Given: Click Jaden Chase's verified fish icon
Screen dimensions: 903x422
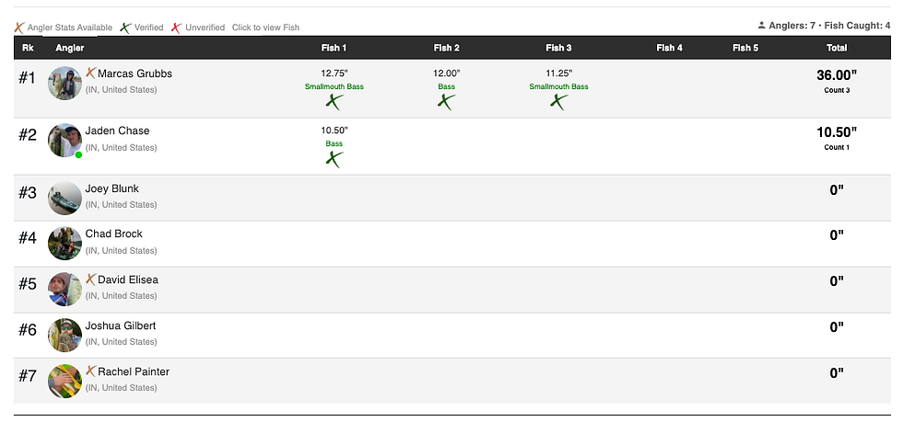Looking at the screenshot, I should pos(334,159).
